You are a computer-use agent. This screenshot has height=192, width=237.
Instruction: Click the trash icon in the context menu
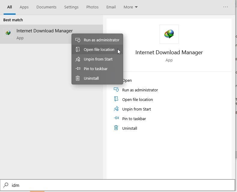point(78,78)
